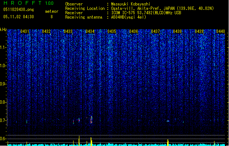Click the 'Receiving antenna' field label
The image size is (229, 146).
tap(84, 17)
